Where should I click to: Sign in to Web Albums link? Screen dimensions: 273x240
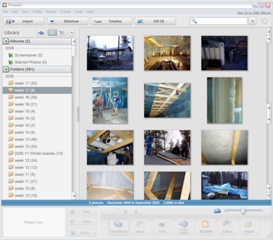254,12
